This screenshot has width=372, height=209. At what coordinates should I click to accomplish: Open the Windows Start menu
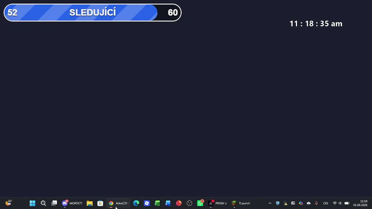(x=32, y=203)
